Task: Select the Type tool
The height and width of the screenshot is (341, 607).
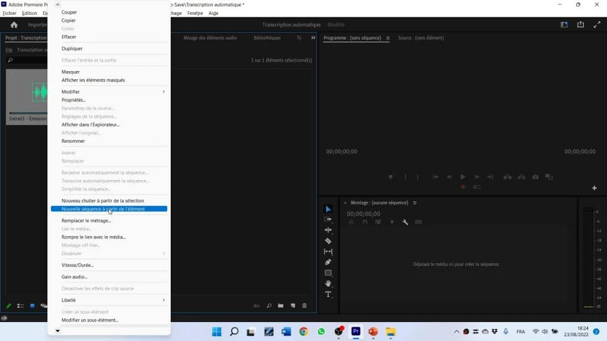Action: (x=328, y=295)
